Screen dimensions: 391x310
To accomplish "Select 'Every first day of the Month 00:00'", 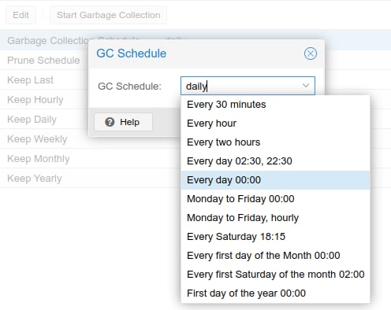I will (x=275, y=256).
